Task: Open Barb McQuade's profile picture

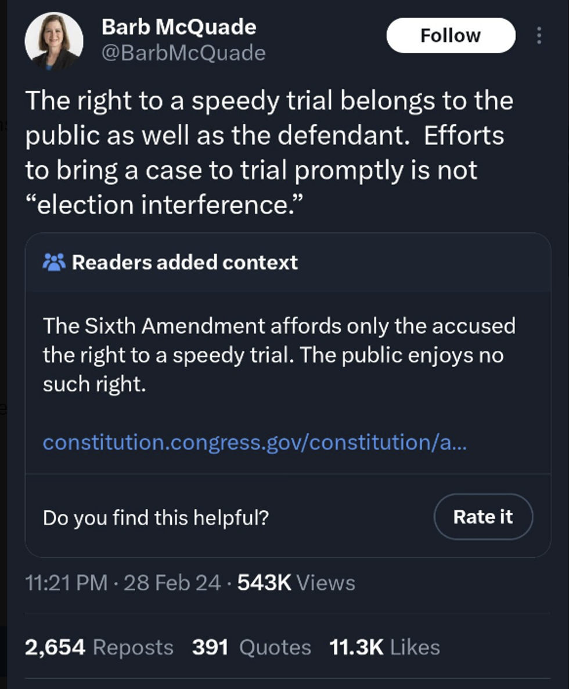Action: click(x=53, y=41)
